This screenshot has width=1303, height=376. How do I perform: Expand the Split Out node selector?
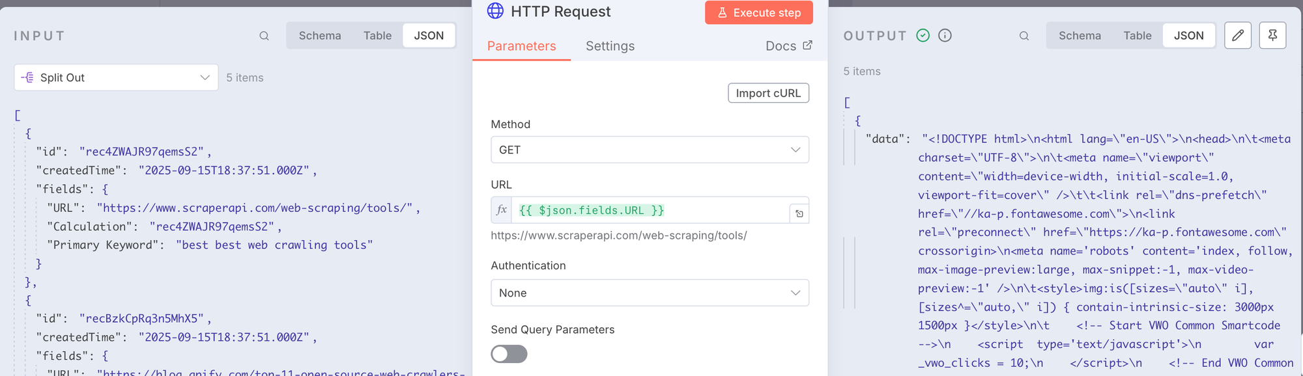click(116, 77)
